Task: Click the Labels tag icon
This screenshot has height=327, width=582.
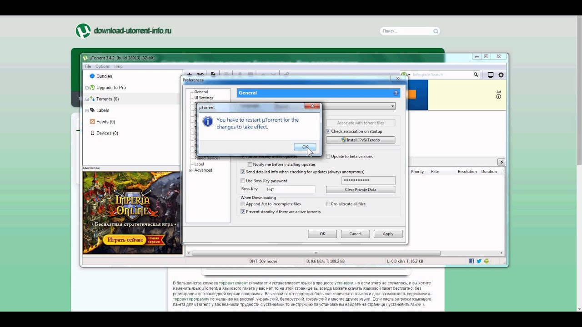Action: pos(92,110)
